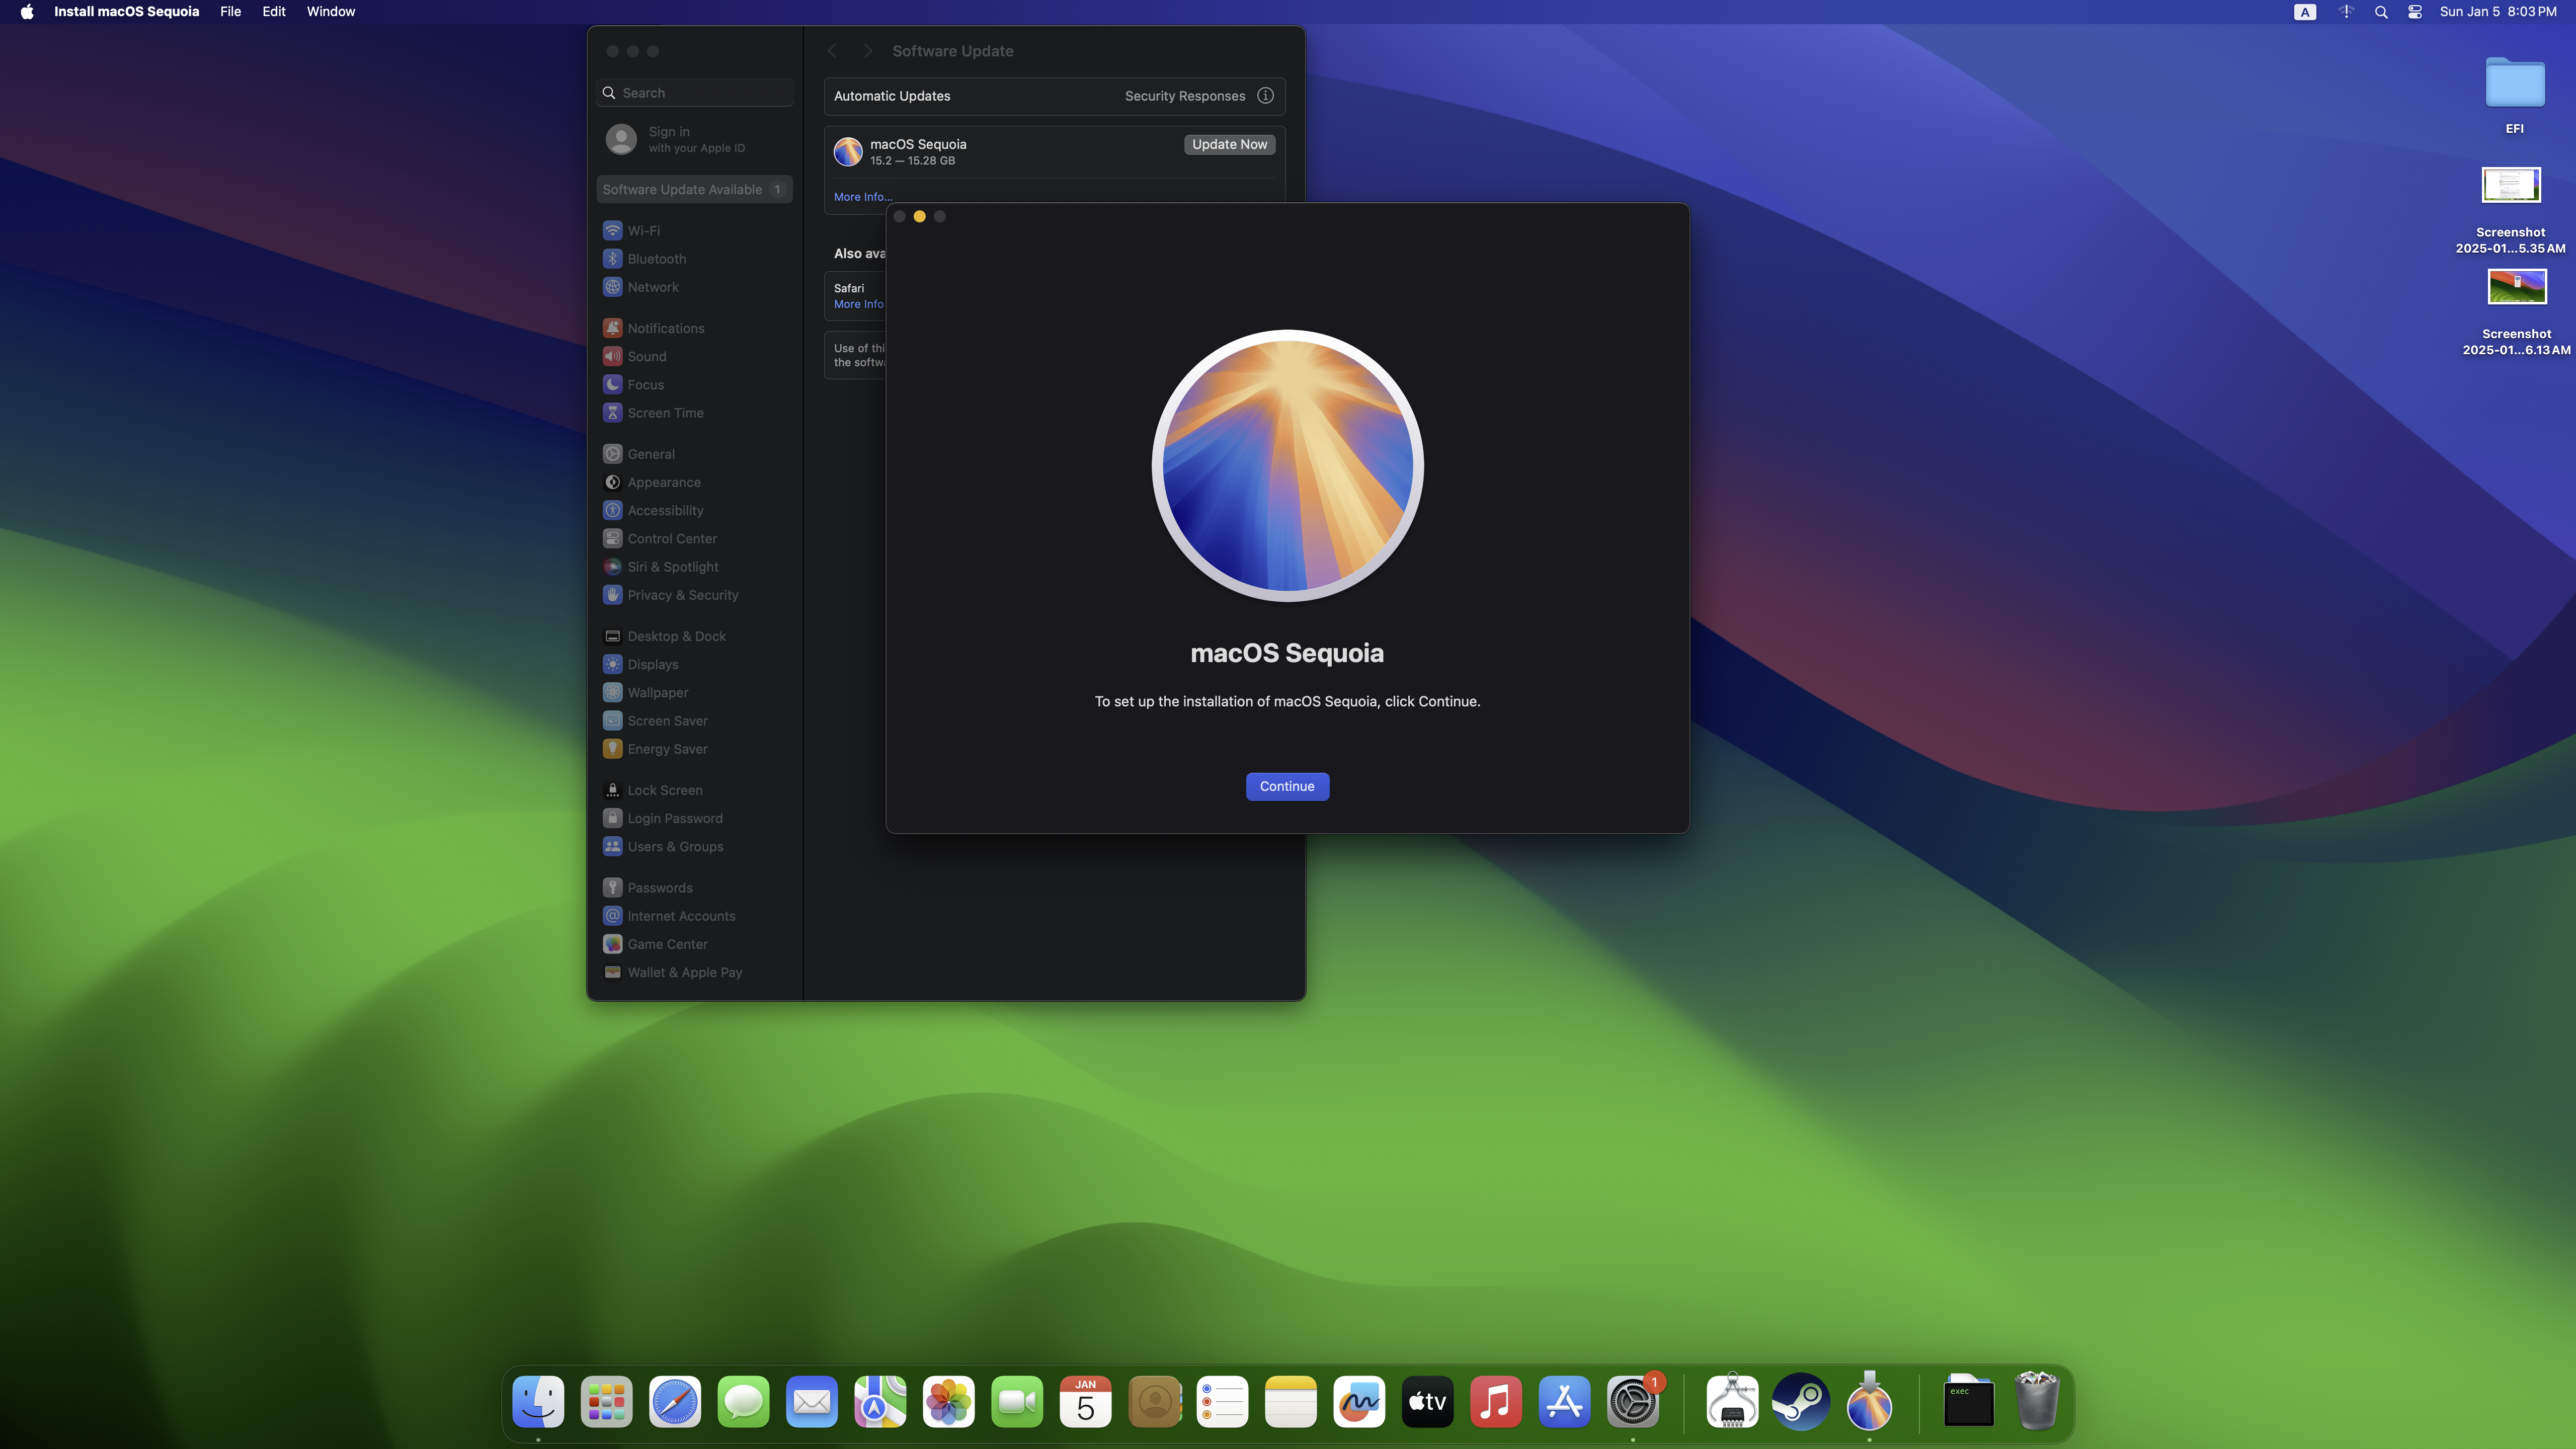Image resolution: width=2576 pixels, height=1449 pixels.
Task: Open the Safari More Info link
Action: 859,304
